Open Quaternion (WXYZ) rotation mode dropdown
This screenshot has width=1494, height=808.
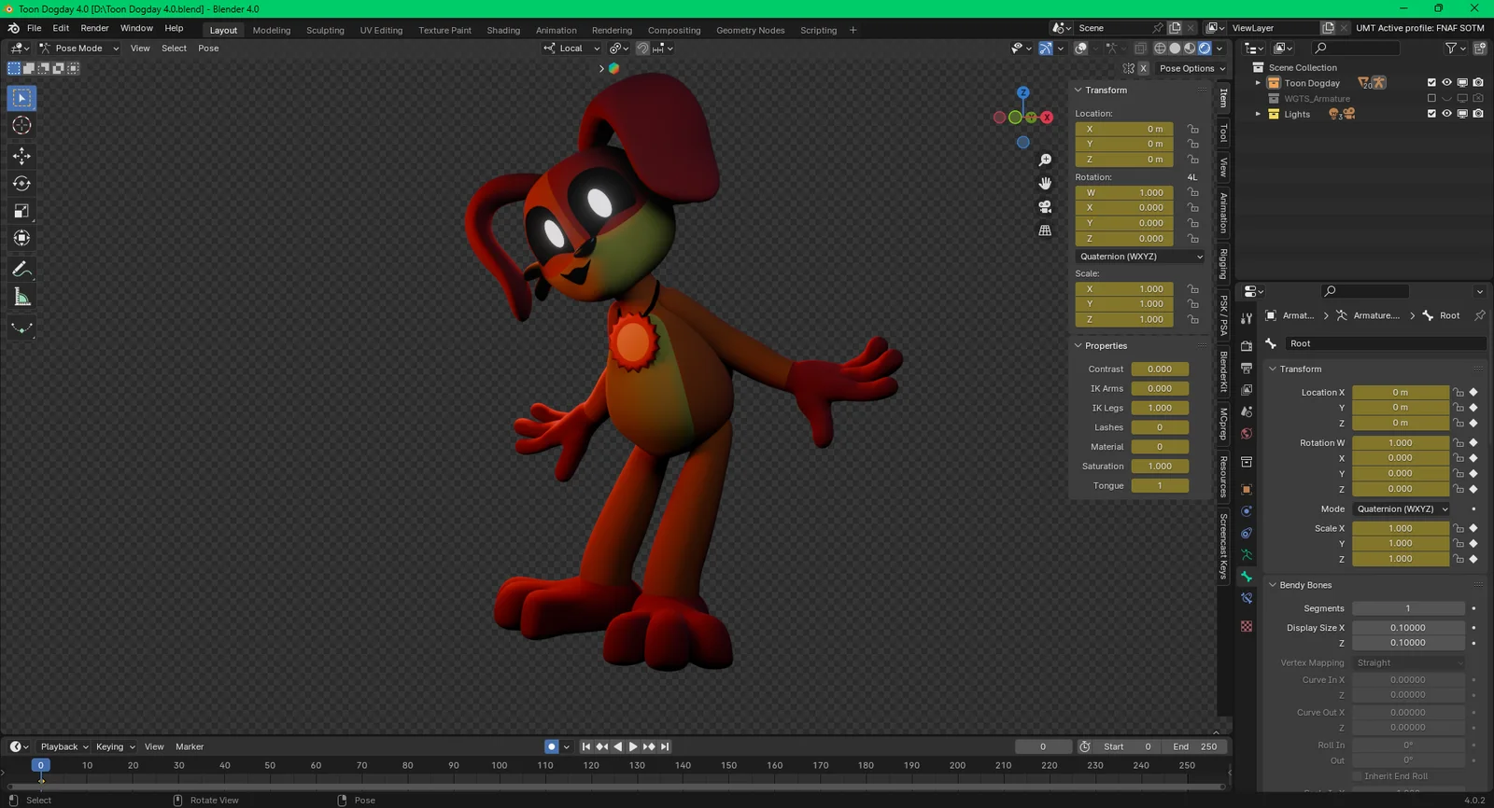(x=1140, y=257)
